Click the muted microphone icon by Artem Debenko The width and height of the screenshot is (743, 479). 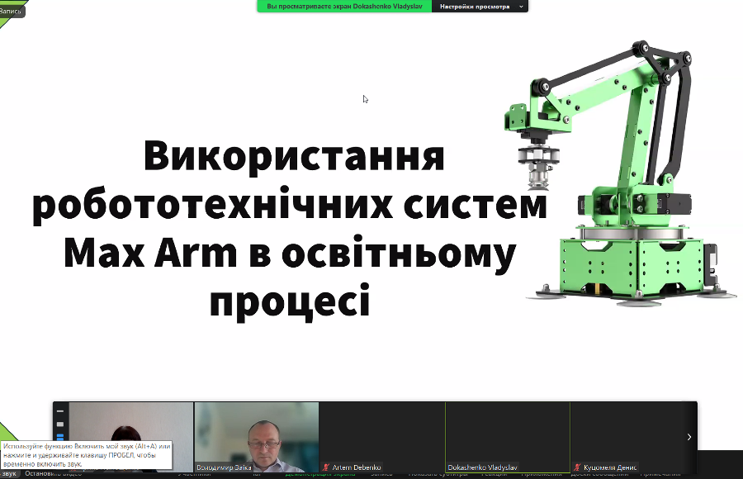click(x=325, y=467)
